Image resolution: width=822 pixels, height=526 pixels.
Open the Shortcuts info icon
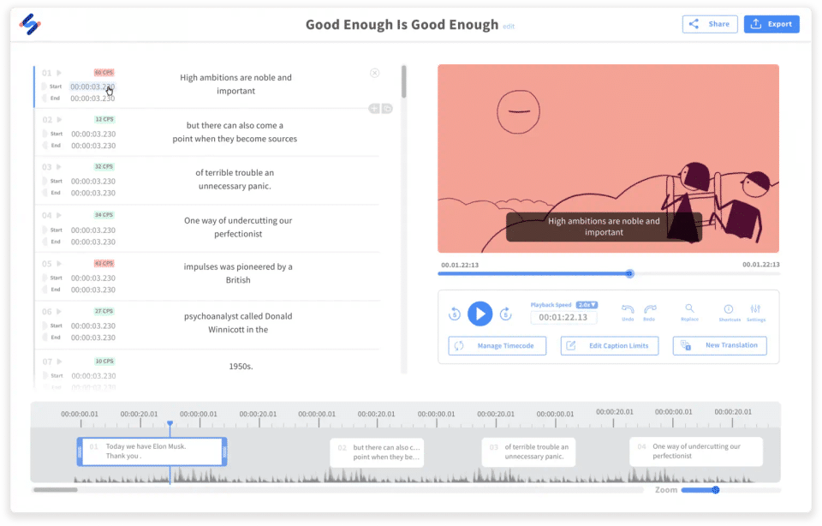(729, 313)
